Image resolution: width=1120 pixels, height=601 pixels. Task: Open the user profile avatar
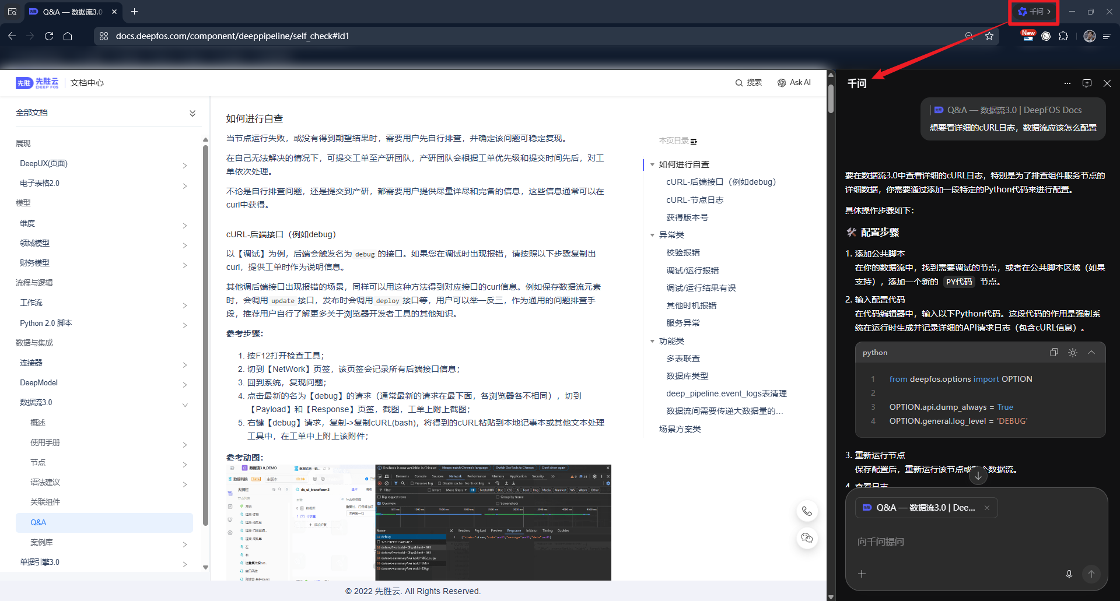1089,36
